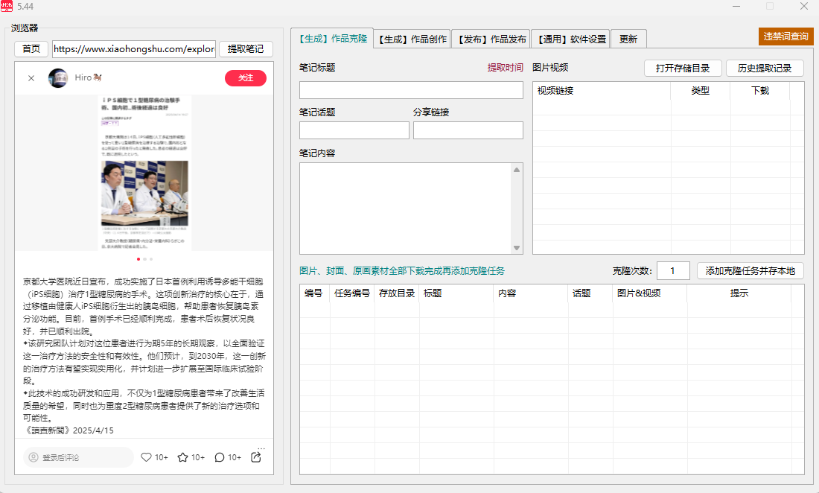Select the third carousel dot indicator
The width and height of the screenshot is (819, 493).
(151, 258)
